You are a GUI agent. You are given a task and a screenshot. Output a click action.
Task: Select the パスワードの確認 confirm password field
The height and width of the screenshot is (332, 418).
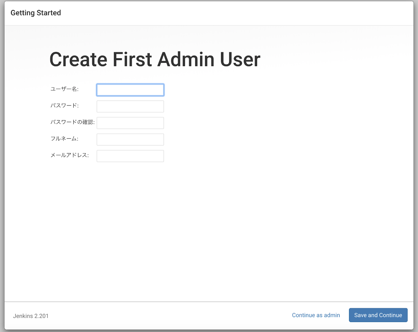130,123
